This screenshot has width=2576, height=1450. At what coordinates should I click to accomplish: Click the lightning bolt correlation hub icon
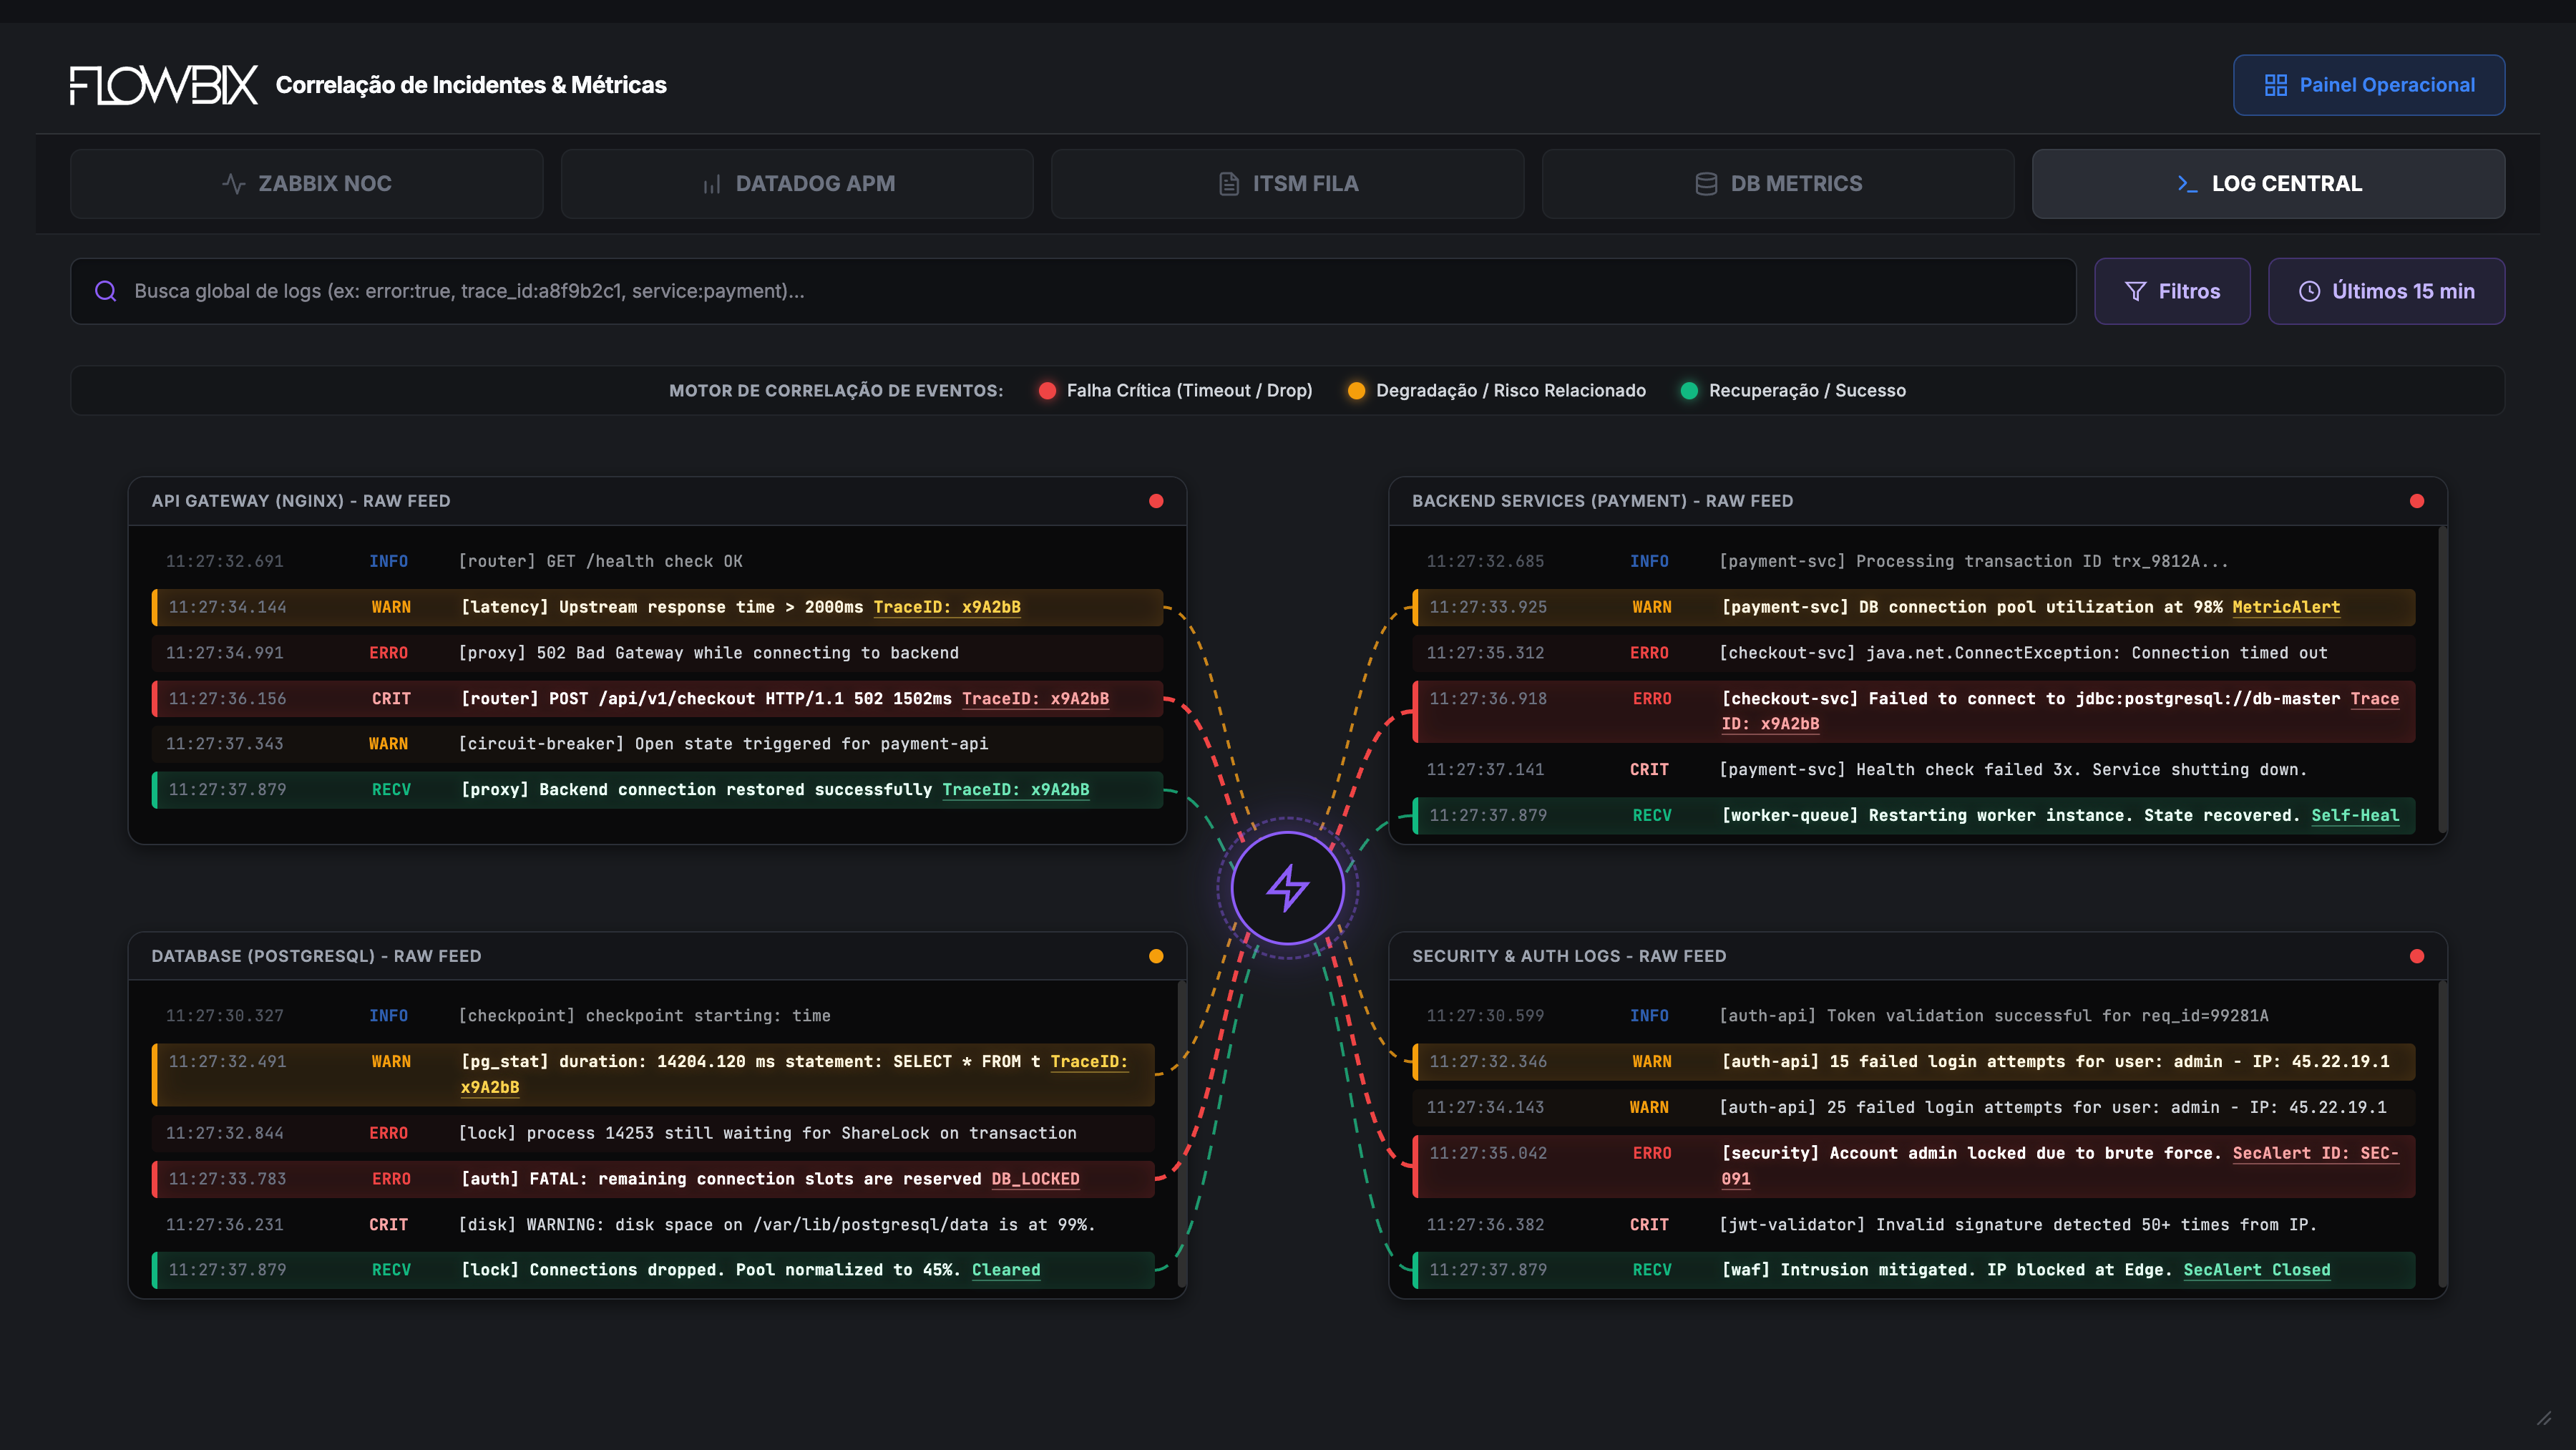pos(1287,888)
